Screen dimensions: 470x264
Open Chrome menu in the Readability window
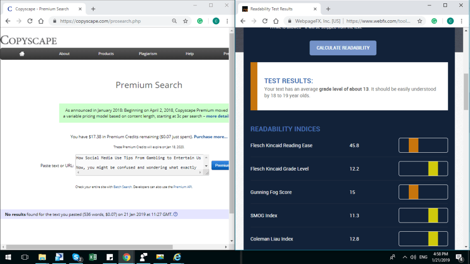pos(462,21)
